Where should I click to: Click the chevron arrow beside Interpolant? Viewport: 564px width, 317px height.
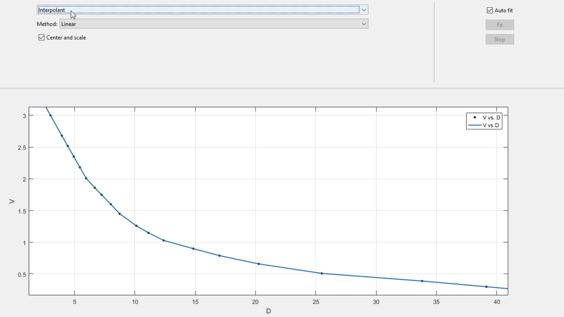click(x=364, y=10)
